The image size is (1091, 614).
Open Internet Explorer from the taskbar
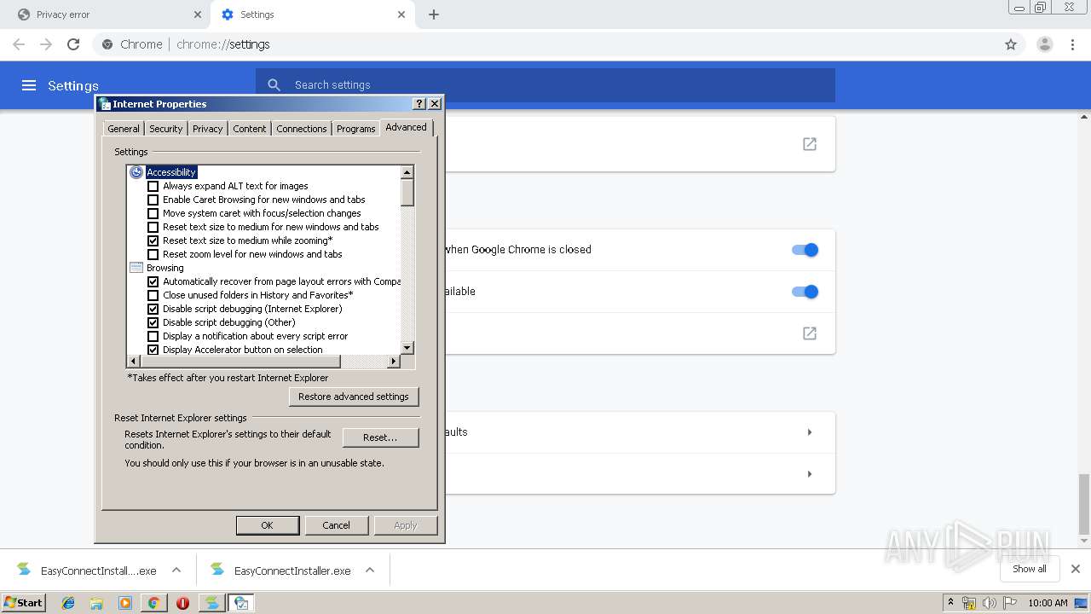pyautogui.click(x=68, y=603)
